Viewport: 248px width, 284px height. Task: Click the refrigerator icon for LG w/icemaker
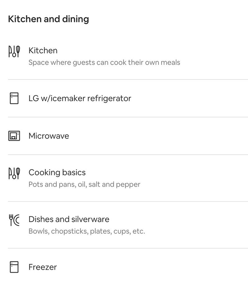click(14, 98)
